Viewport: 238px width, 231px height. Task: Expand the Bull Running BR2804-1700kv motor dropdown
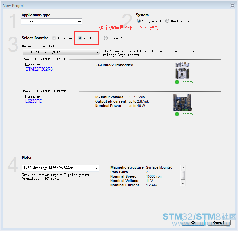tap(60, 168)
